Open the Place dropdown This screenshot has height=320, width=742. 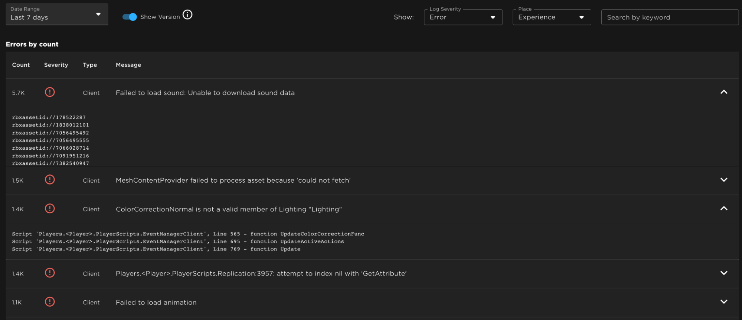pyautogui.click(x=552, y=17)
